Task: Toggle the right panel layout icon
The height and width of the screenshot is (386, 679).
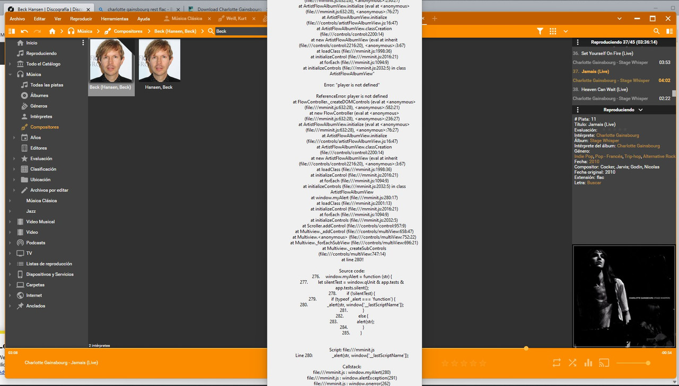Action: [670, 31]
